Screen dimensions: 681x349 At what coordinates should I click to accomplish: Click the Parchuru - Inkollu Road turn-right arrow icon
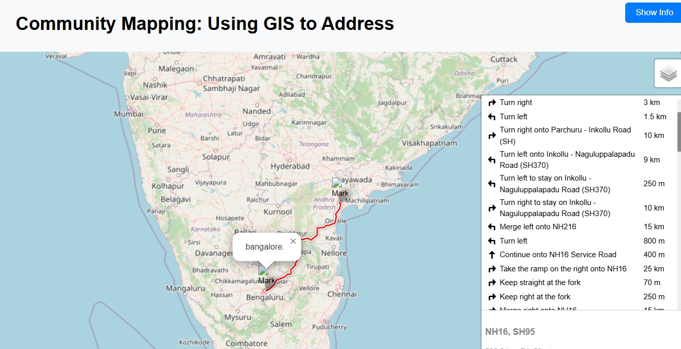point(492,135)
